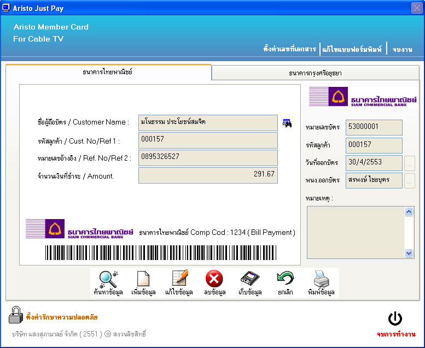
Task: Open the card issue date picker button
Action: click(410, 163)
